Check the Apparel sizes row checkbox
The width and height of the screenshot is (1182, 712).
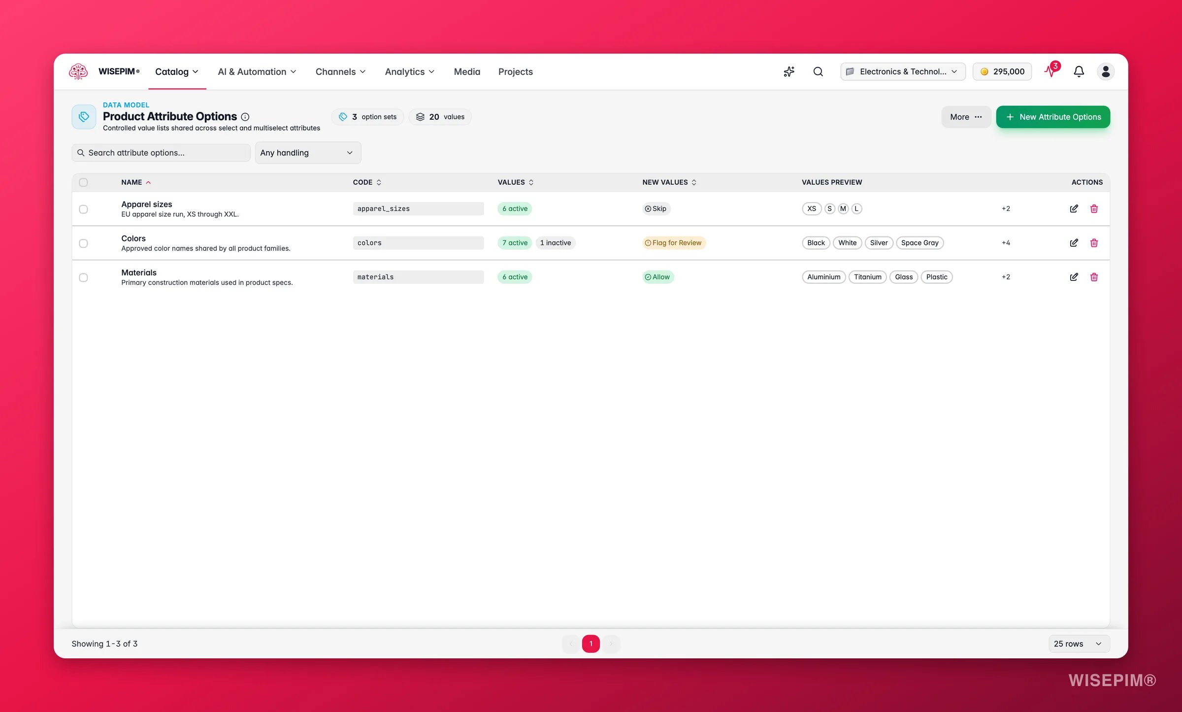pos(83,209)
